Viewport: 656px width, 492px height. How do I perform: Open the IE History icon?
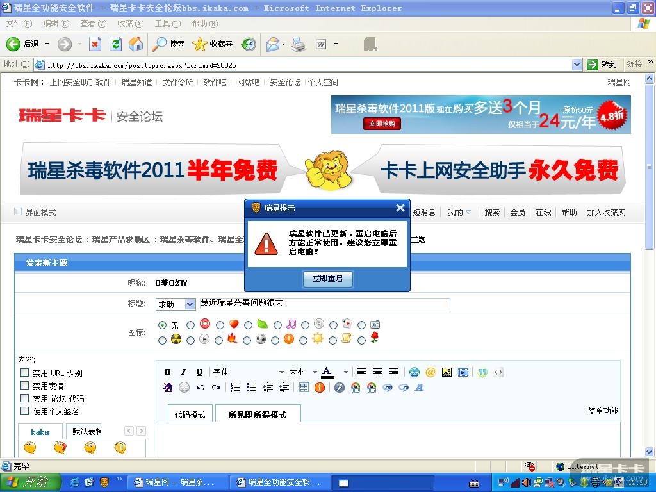249,44
